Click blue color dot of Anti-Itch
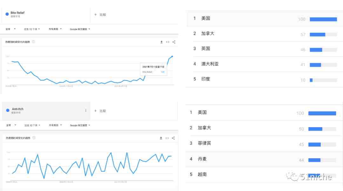 [x=8, y=110]
